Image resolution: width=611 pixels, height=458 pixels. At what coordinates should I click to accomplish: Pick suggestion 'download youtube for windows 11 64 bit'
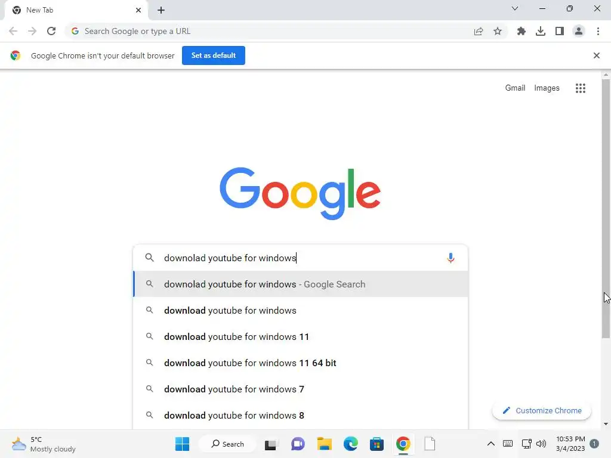301,363
